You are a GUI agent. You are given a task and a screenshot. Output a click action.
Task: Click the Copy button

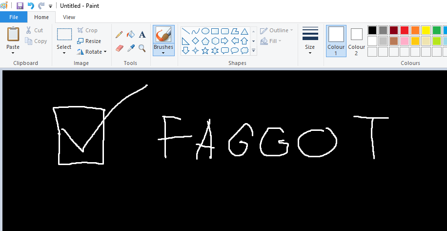[36, 41]
